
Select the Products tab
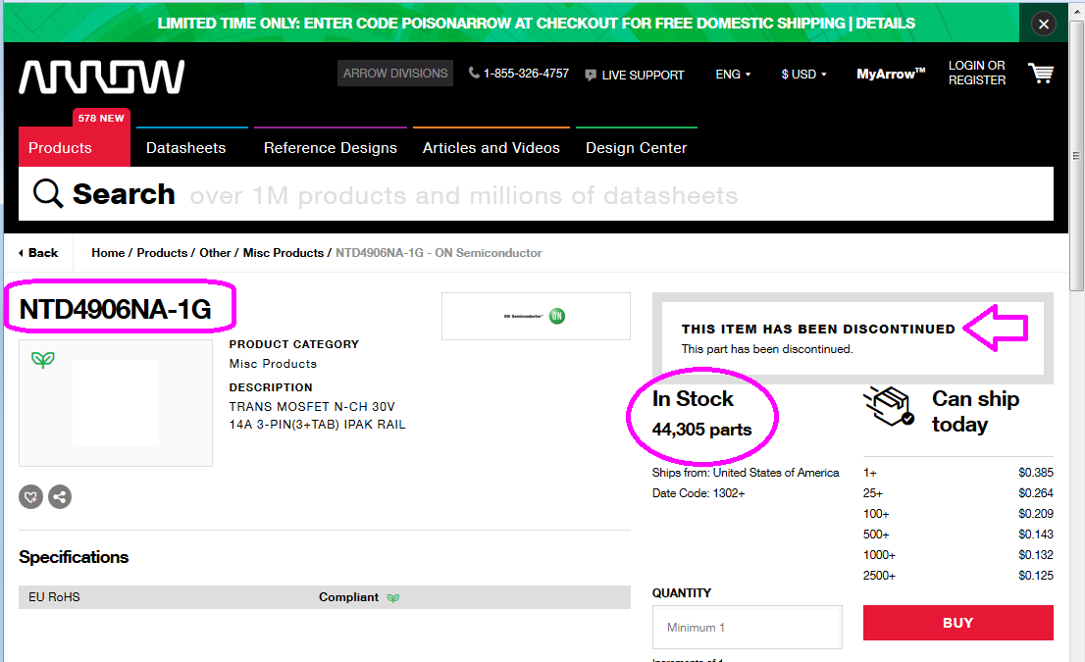[x=74, y=147]
